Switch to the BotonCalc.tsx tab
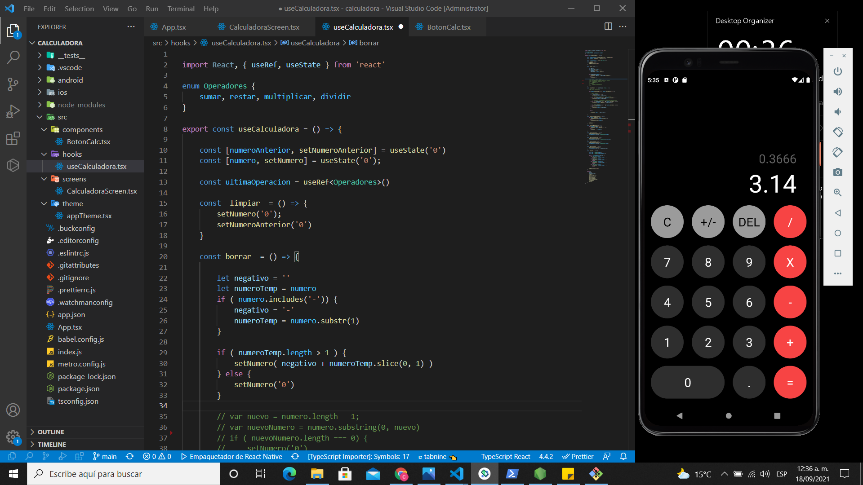 (448, 27)
